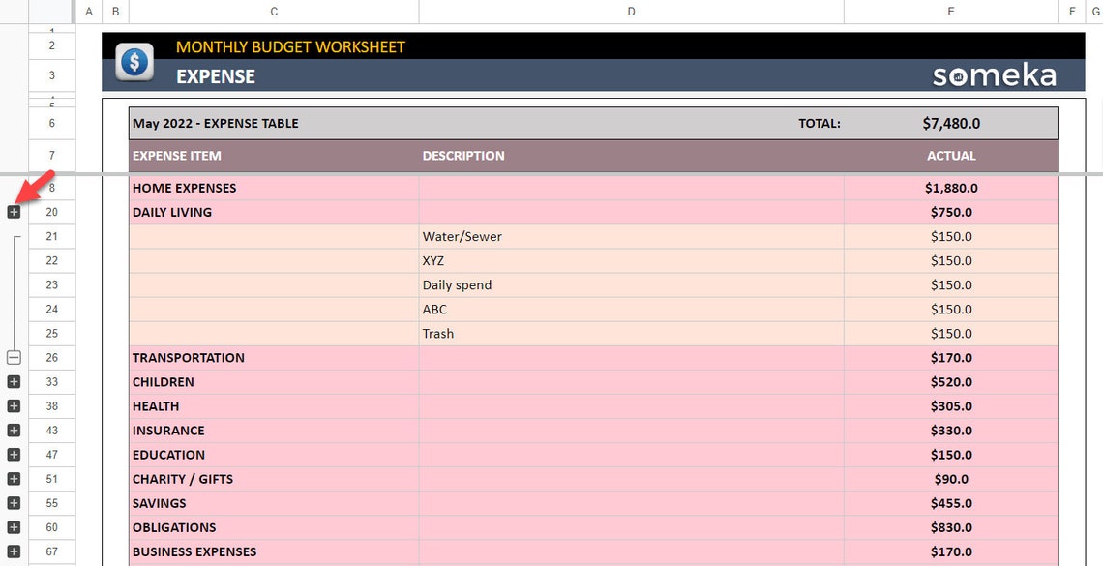The image size is (1103, 566).
Task: Select the Trash description cell
Action: (x=631, y=333)
